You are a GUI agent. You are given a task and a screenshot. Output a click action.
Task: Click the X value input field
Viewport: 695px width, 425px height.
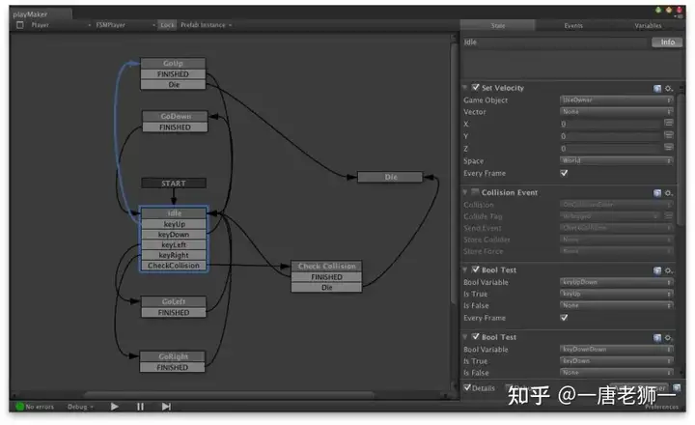(611, 124)
